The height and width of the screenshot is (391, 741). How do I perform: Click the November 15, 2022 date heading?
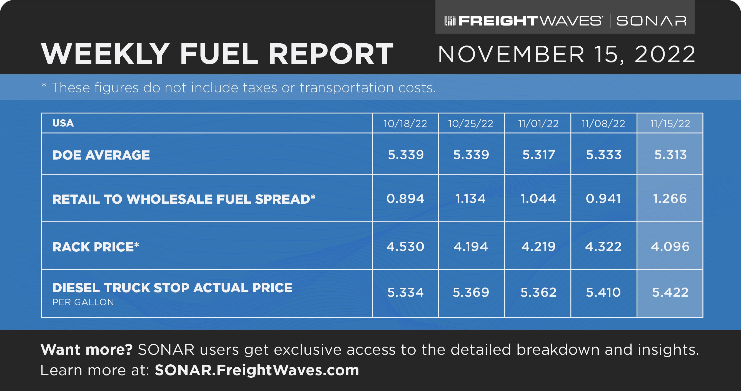(567, 54)
